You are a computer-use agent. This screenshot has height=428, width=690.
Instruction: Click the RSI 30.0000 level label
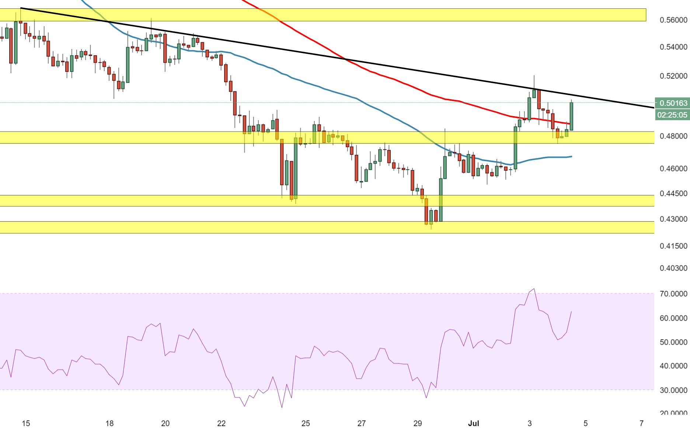(673, 390)
